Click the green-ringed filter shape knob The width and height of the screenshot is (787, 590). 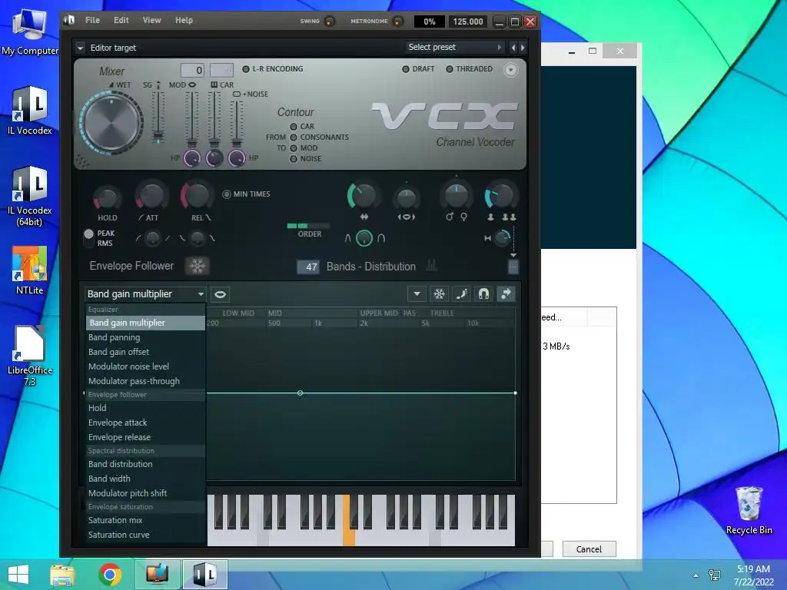[364, 238]
